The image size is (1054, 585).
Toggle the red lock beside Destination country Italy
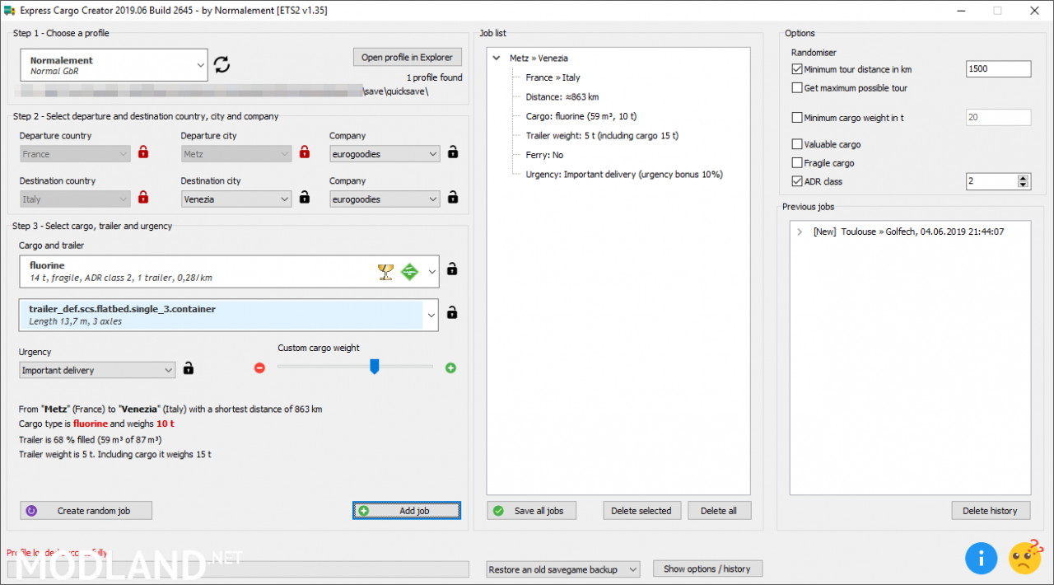click(143, 198)
